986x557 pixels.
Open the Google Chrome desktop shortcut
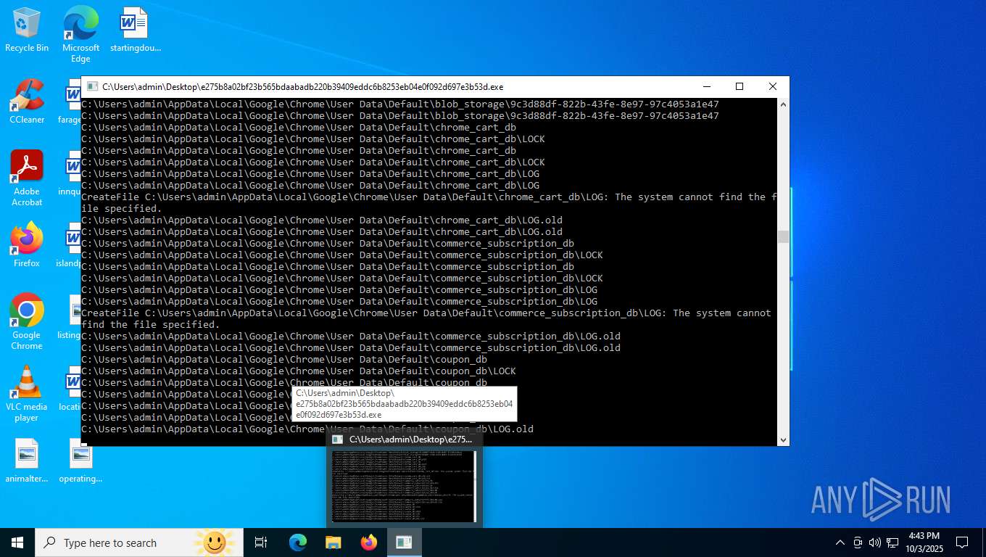(x=27, y=322)
